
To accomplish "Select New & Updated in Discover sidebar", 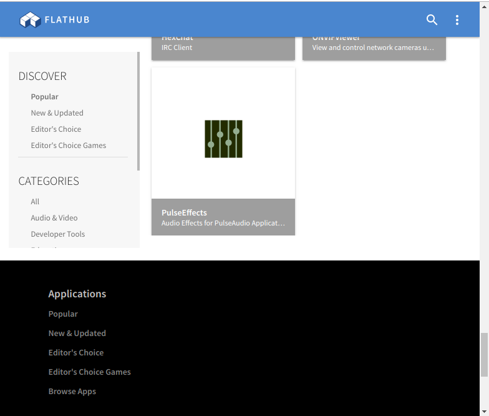I will [x=57, y=113].
